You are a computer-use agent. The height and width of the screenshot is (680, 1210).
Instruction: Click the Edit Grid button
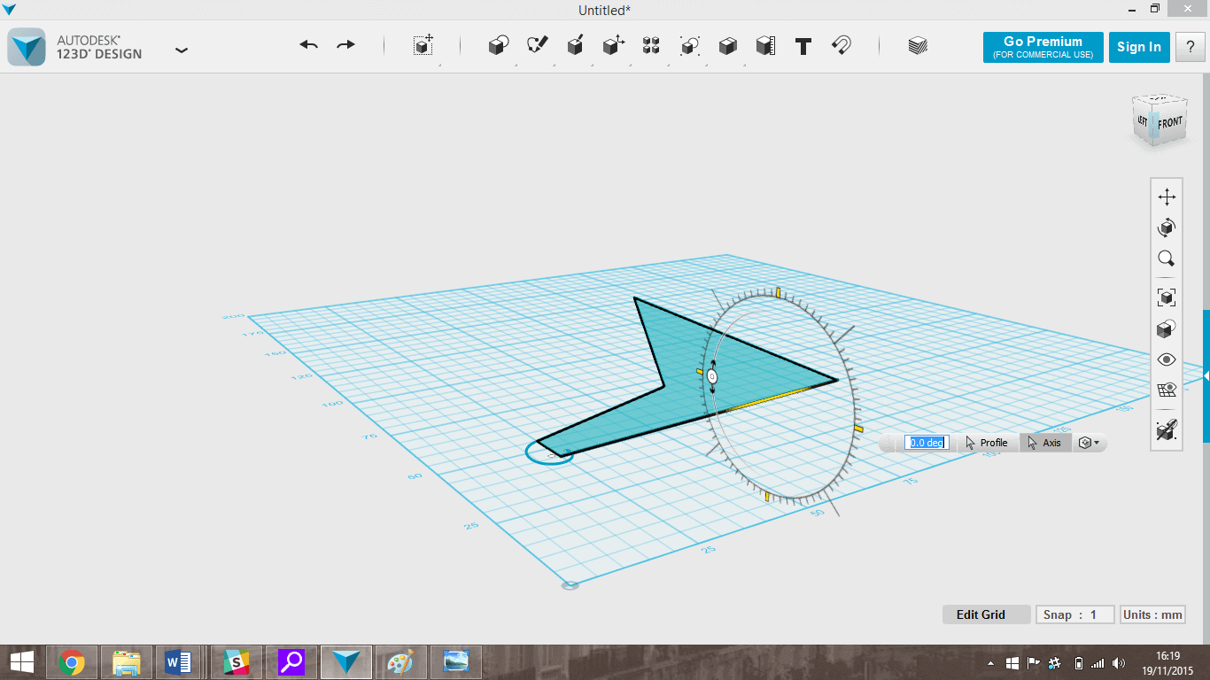pyautogui.click(x=981, y=614)
